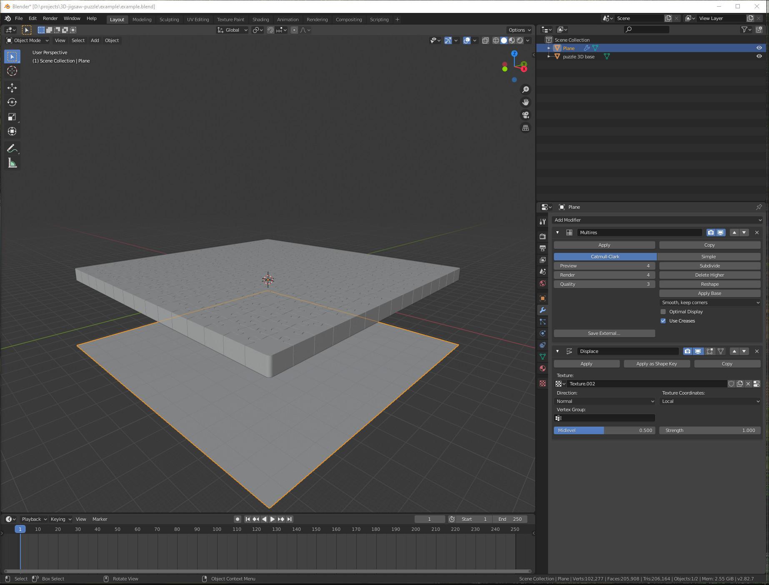Click the Apply Base button
Image resolution: width=769 pixels, height=585 pixels.
(x=709, y=293)
